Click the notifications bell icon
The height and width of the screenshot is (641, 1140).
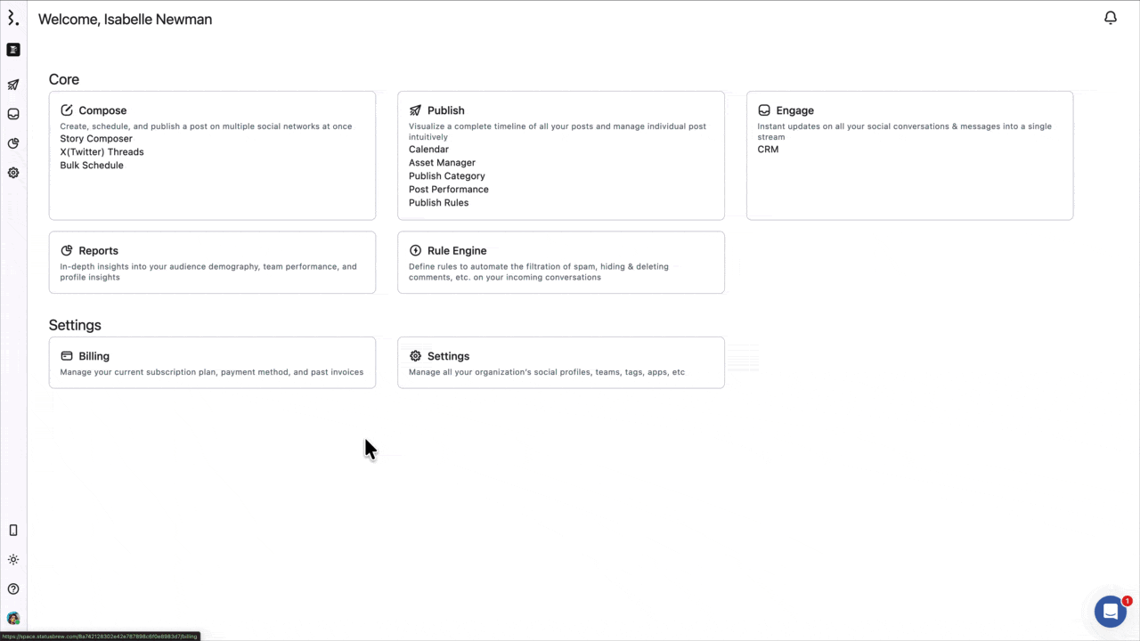[1111, 18]
